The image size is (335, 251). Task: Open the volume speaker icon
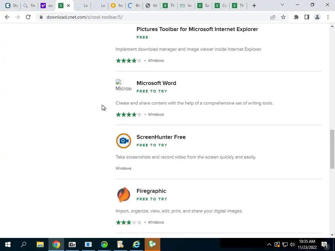(x=292, y=244)
